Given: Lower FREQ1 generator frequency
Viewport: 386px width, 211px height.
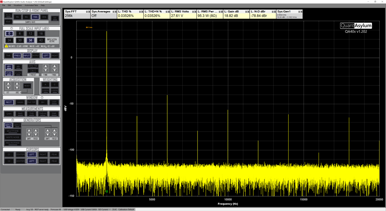Looking at the screenshot, I should tap(36, 135).
